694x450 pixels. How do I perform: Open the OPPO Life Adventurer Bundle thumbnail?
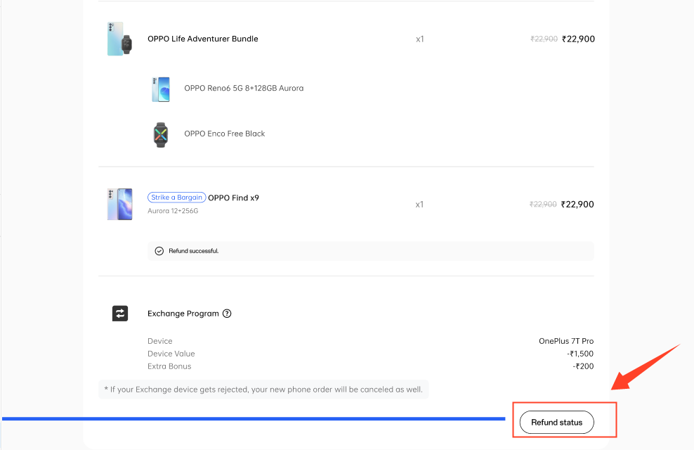coord(119,39)
